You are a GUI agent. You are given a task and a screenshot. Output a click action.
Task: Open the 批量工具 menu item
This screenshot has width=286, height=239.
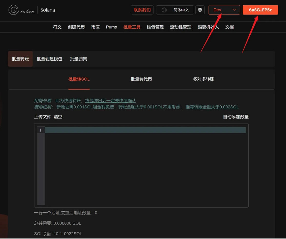click(132, 27)
